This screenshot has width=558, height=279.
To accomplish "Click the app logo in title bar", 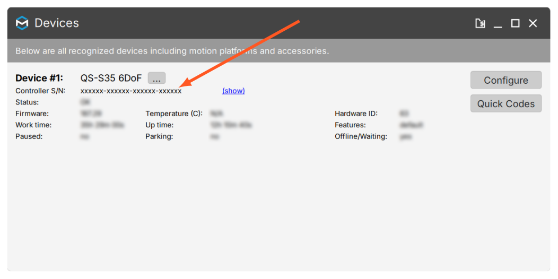I will [22, 23].
